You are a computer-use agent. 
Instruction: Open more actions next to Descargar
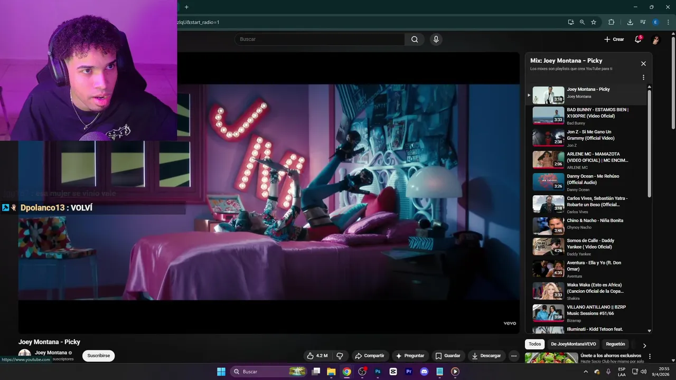(514, 356)
